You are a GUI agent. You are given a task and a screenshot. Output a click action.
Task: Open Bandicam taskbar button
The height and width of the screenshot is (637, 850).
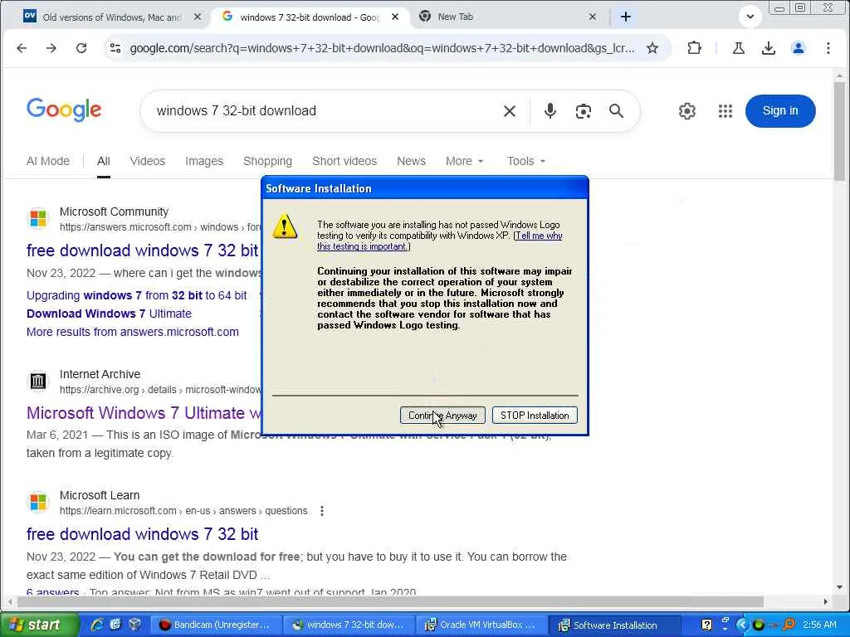coord(215,625)
